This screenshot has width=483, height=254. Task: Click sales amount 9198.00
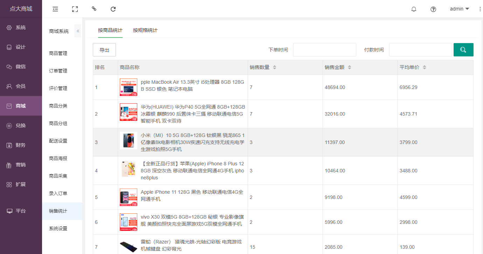point(333,197)
